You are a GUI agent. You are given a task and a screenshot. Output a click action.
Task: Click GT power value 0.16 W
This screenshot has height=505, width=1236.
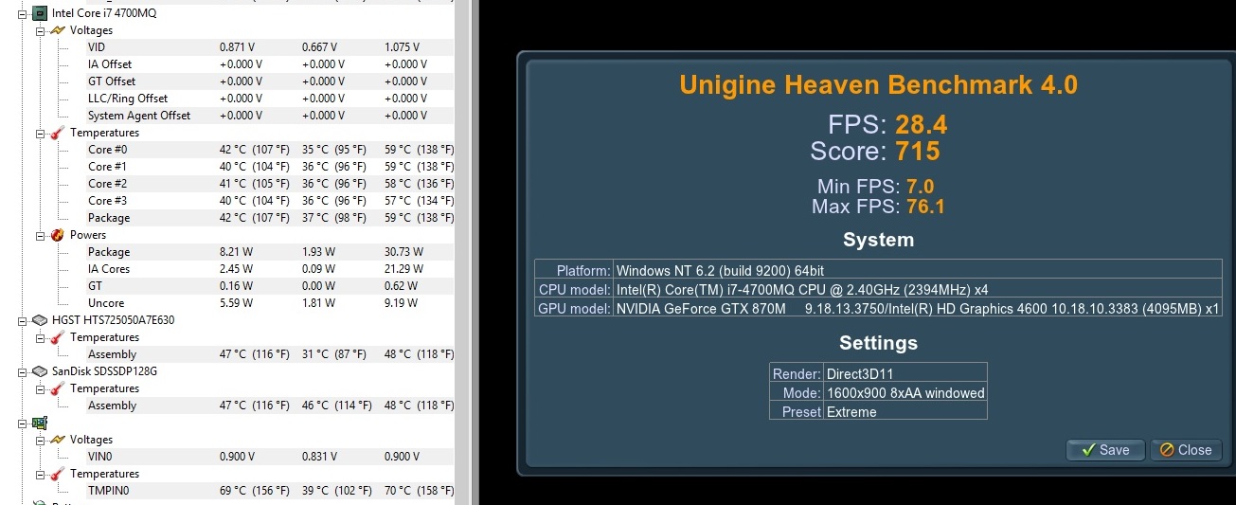pos(236,286)
